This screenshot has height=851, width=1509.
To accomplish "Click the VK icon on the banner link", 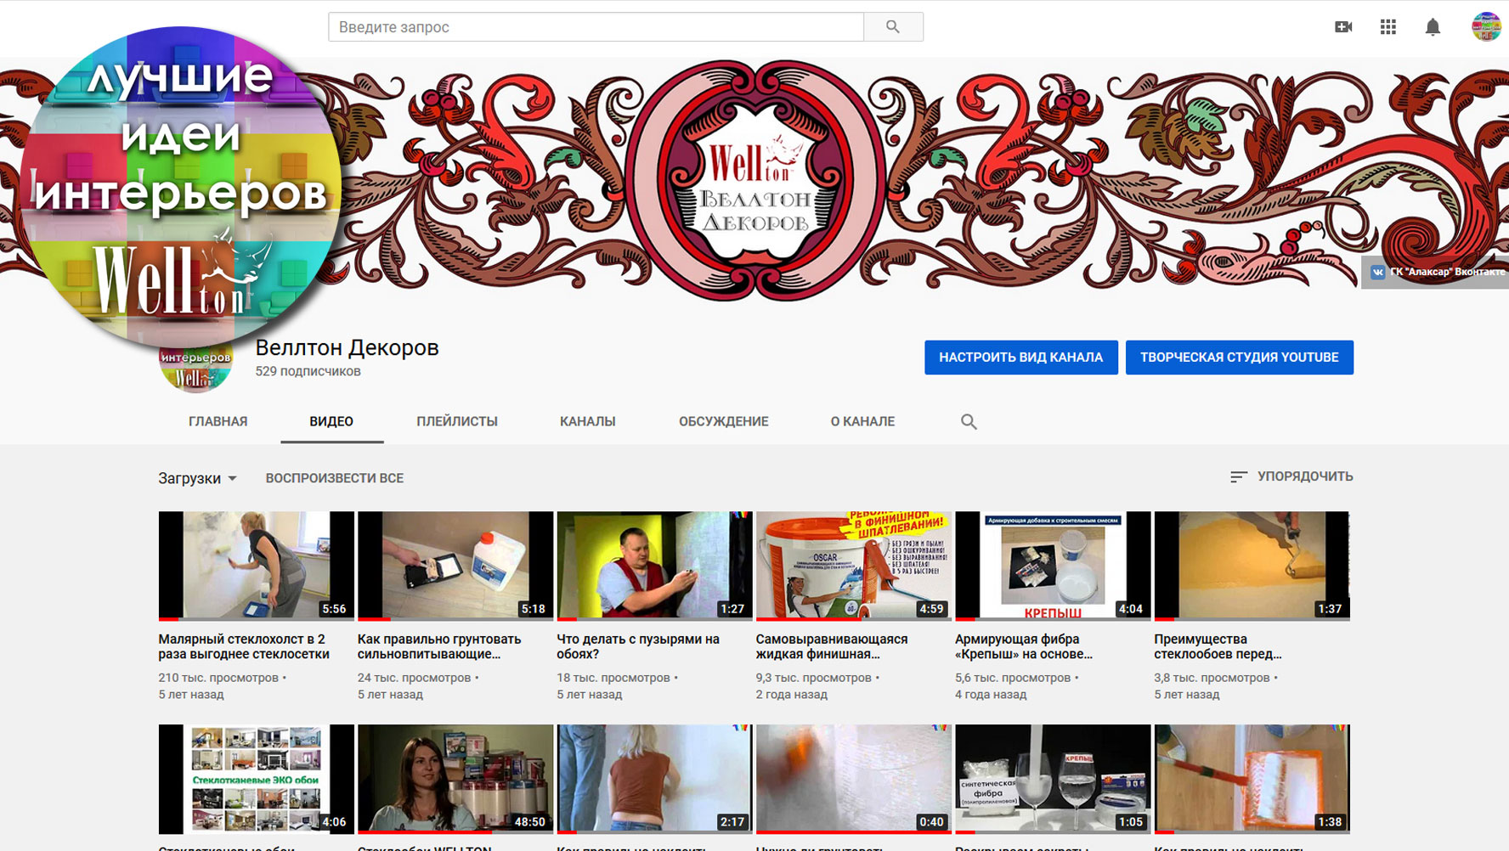I will [x=1377, y=272].
